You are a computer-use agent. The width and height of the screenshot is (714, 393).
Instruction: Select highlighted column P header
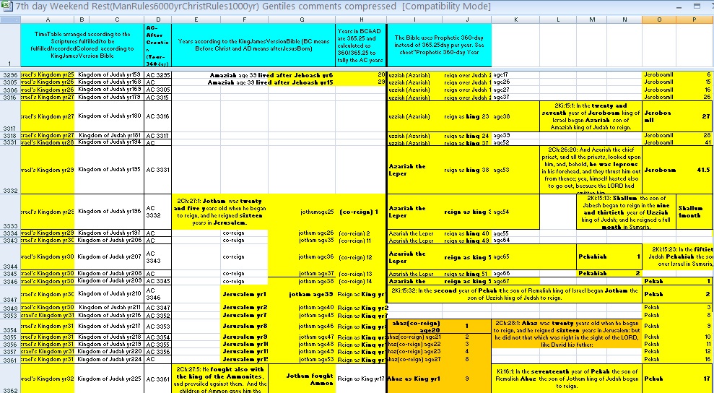point(694,20)
